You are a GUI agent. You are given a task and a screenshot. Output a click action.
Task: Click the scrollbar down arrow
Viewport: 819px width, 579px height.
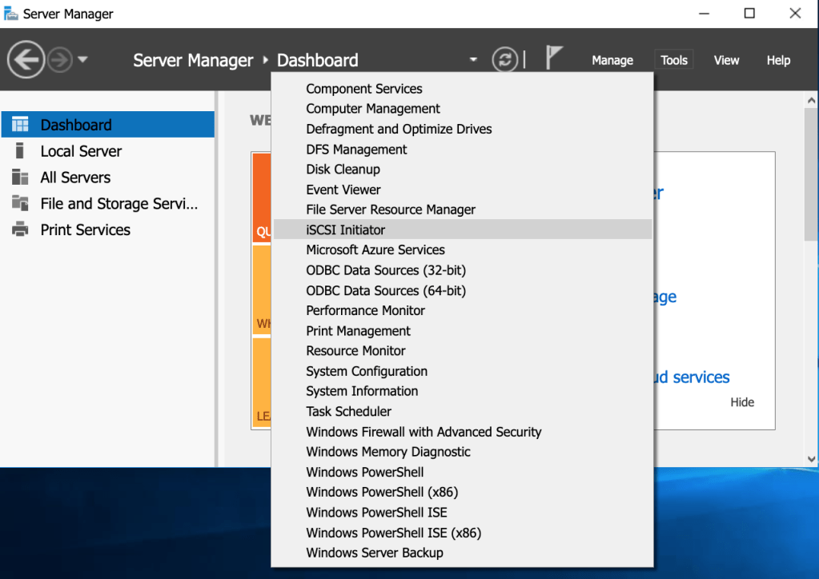coord(811,459)
